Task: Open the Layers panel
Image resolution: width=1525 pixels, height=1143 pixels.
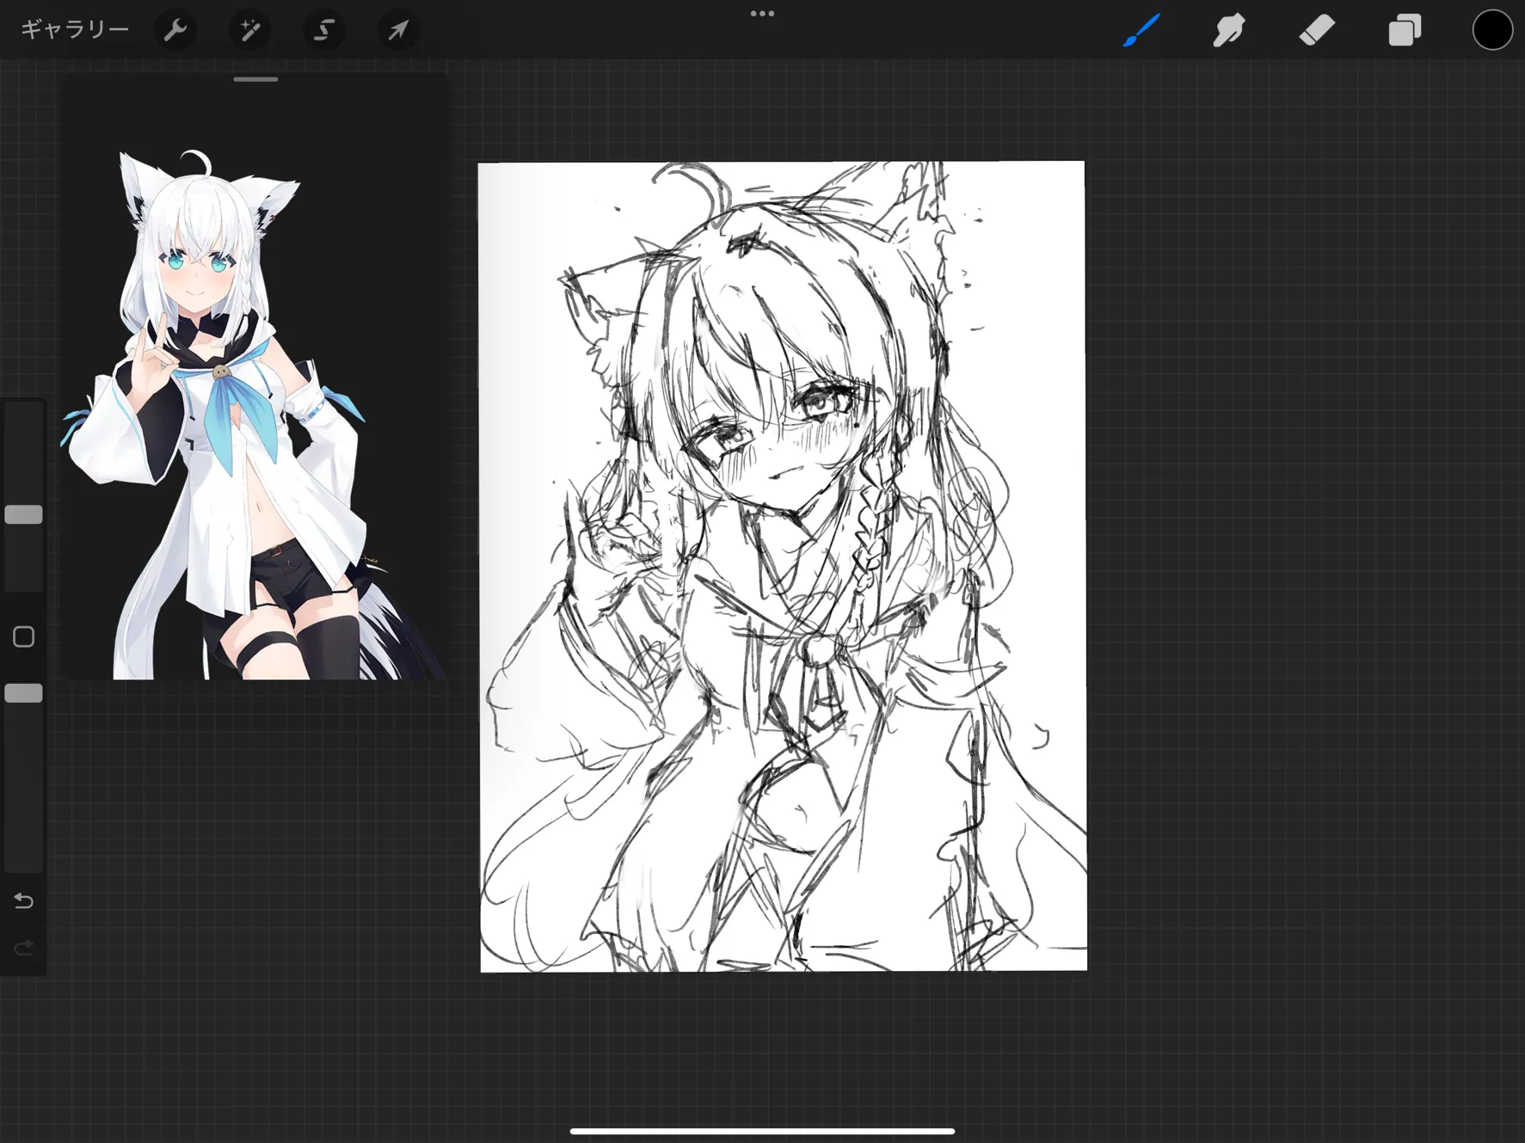Action: point(1405,31)
